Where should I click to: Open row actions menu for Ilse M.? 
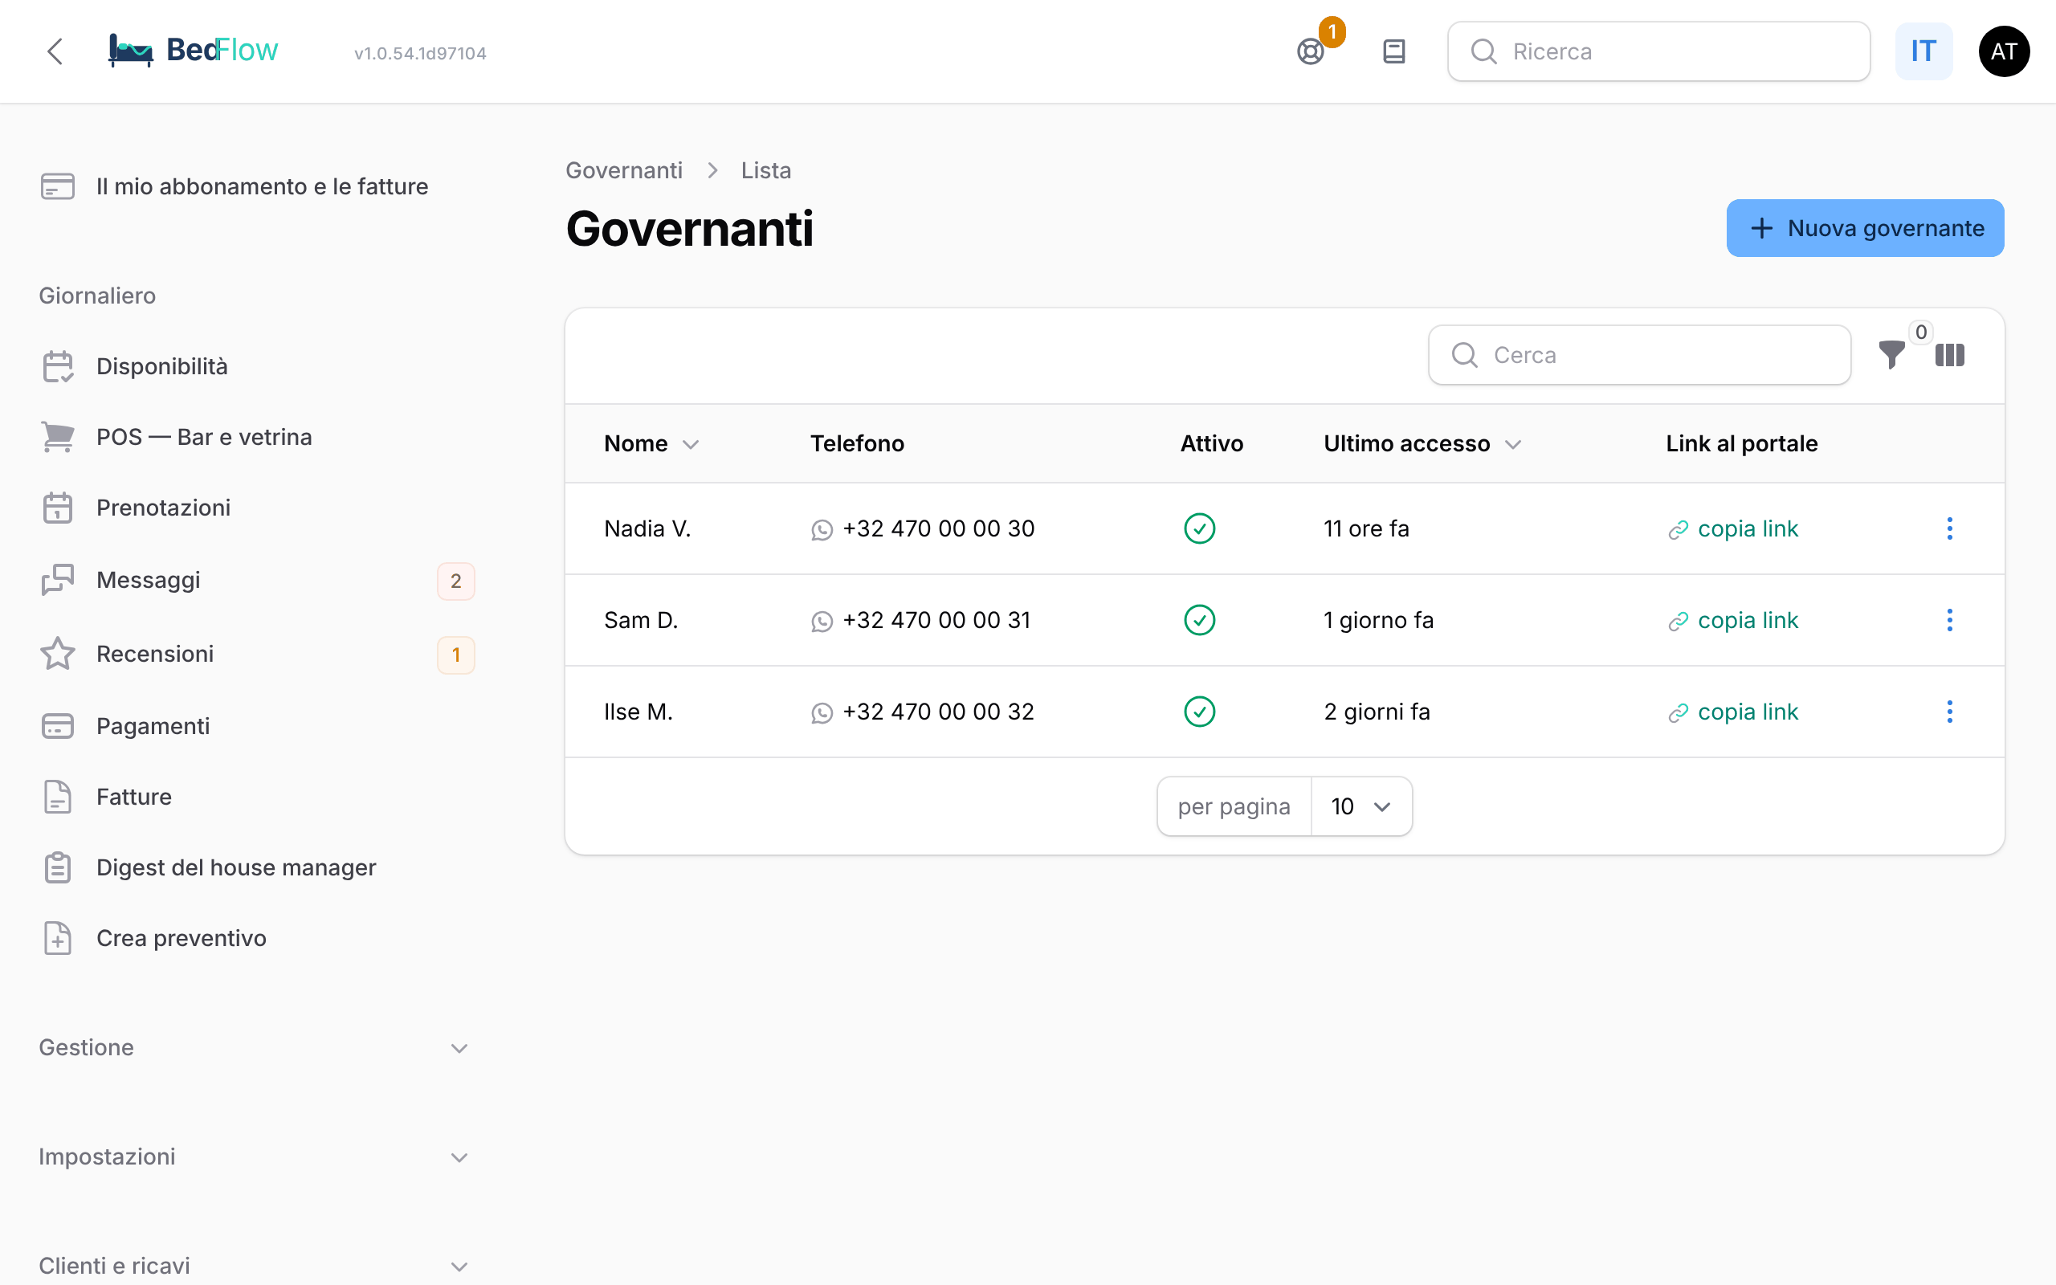pos(1950,712)
